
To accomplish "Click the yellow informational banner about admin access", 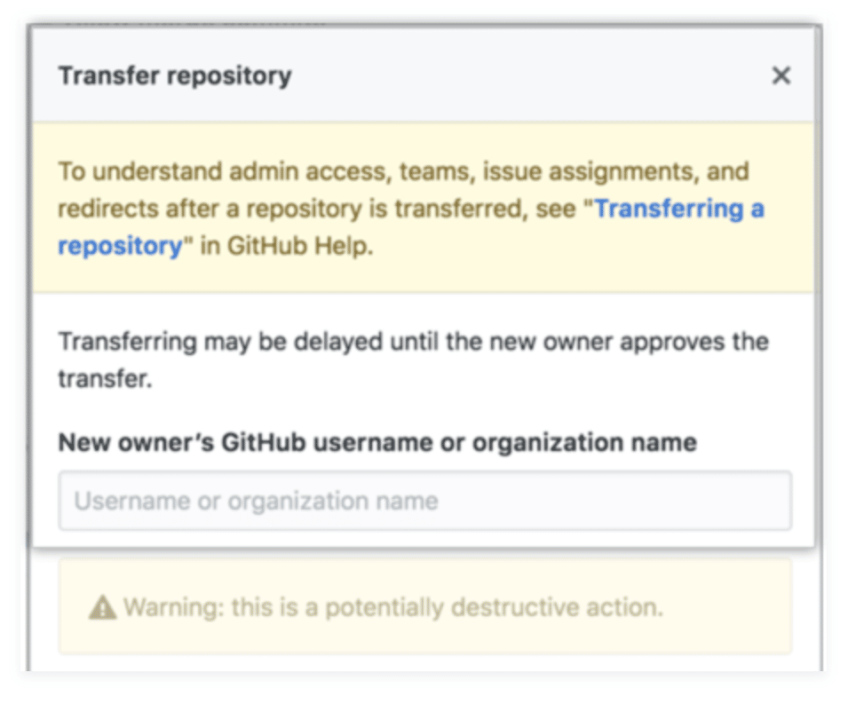I will [424, 209].
